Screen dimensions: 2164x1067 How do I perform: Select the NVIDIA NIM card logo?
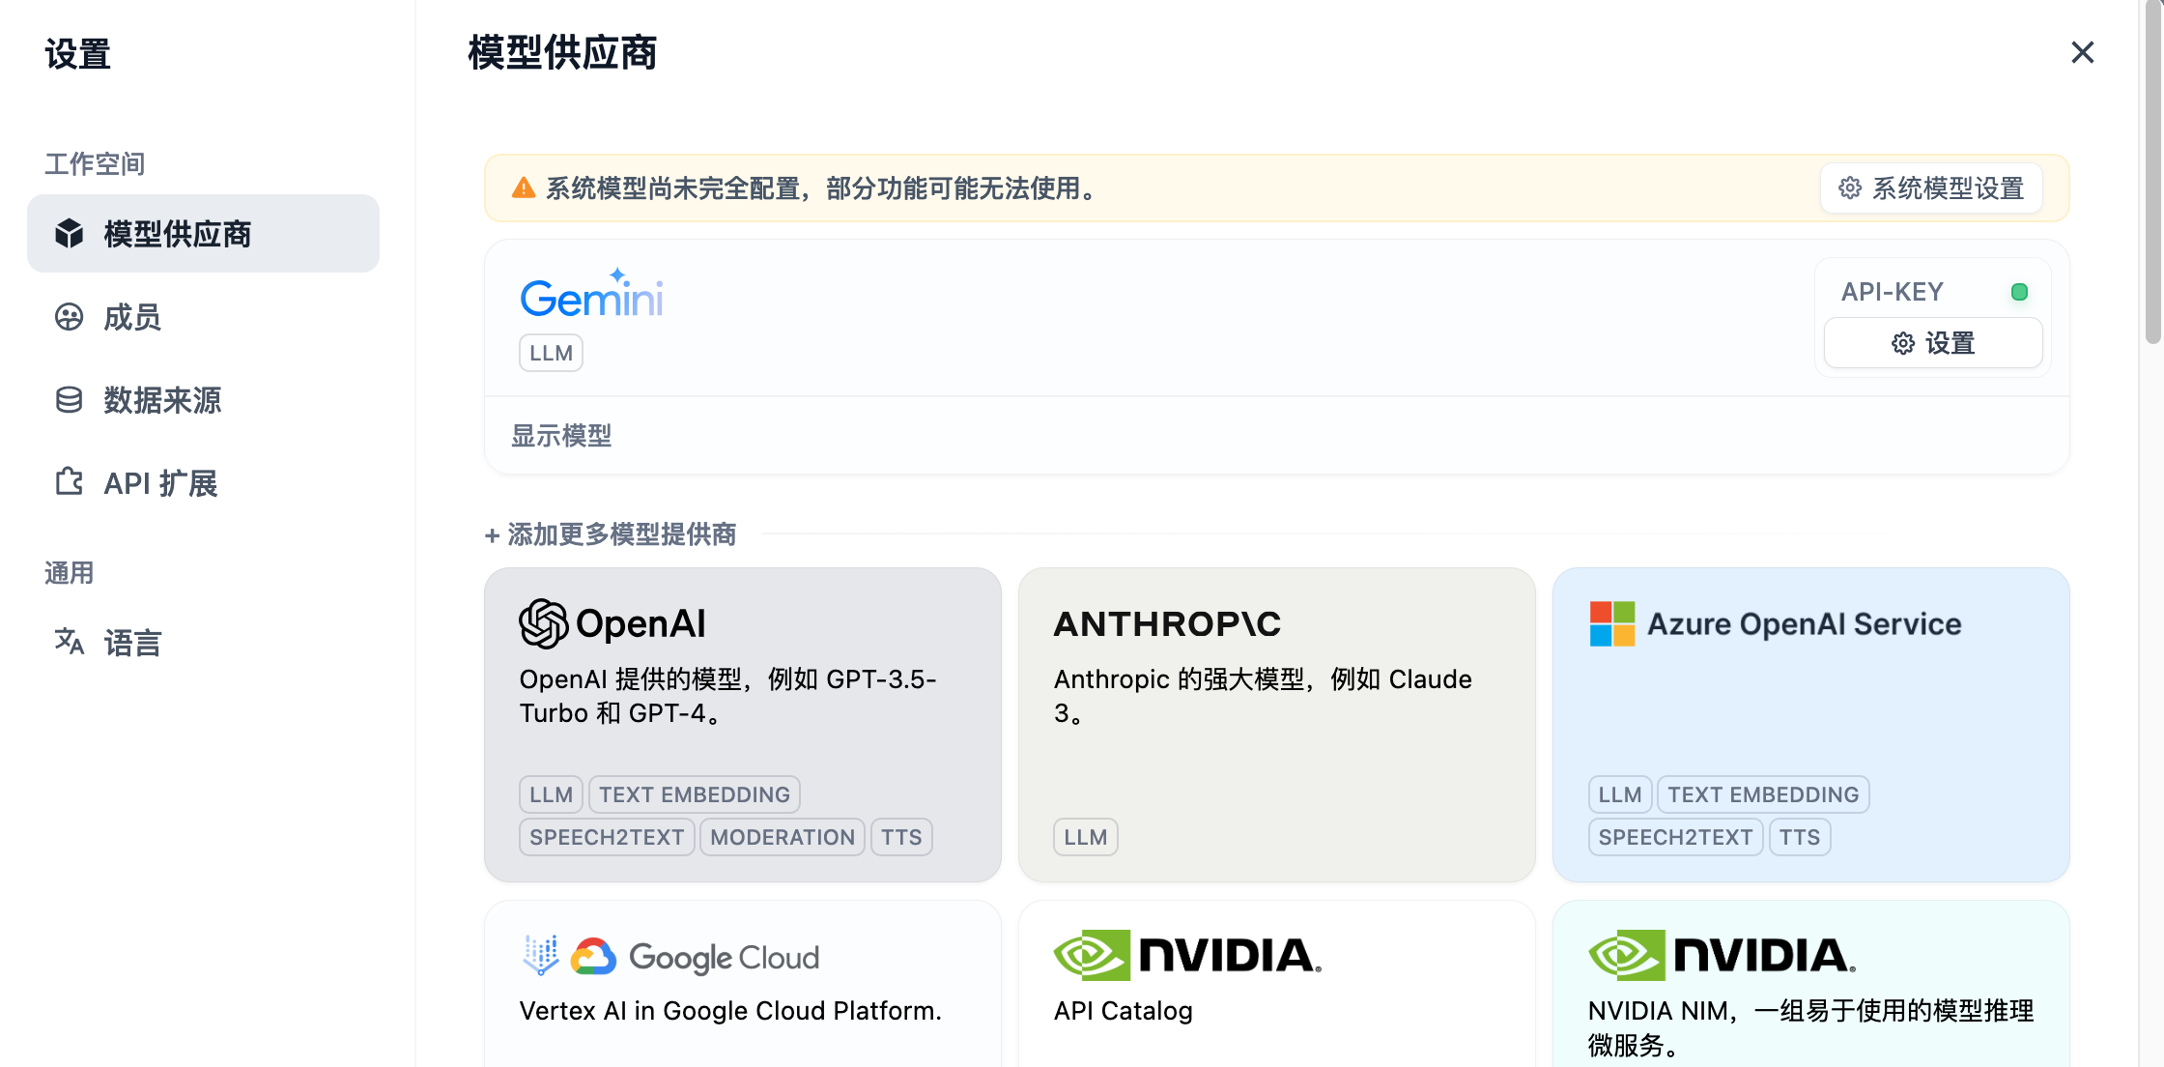click(1722, 955)
